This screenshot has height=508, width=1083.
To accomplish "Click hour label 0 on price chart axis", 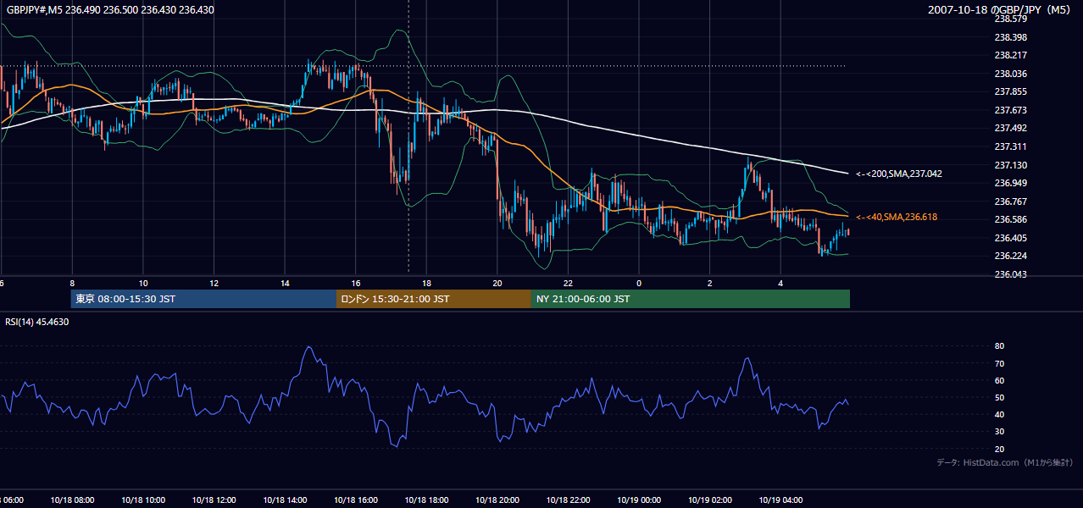I will tap(639, 283).
